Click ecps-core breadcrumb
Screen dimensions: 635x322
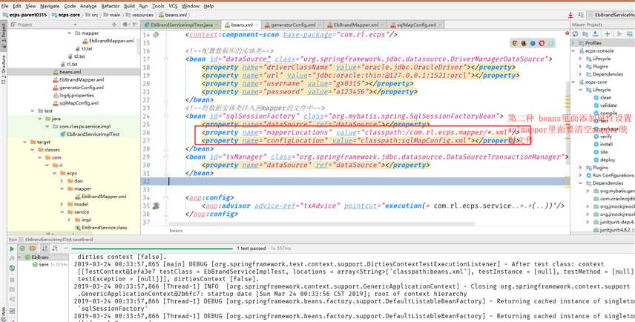click(65, 15)
